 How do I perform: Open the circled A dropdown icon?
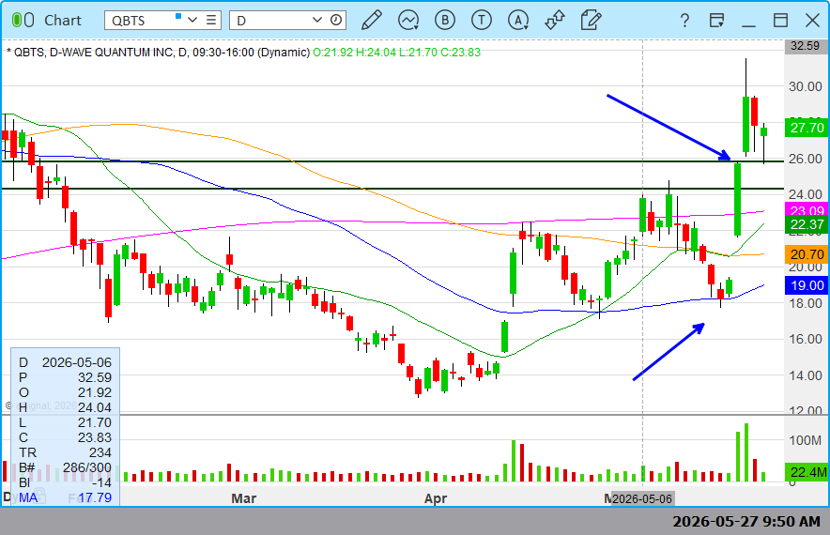518,20
